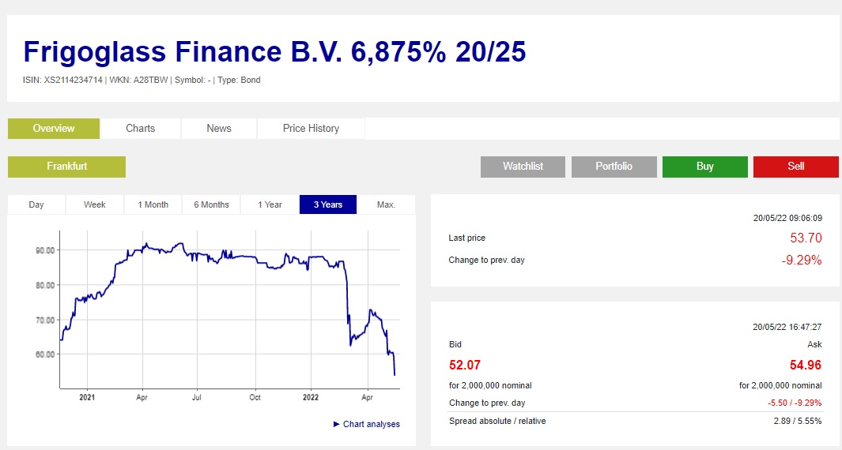Display the Max. chart range
The image size is (842, 450).
point(386,204)
